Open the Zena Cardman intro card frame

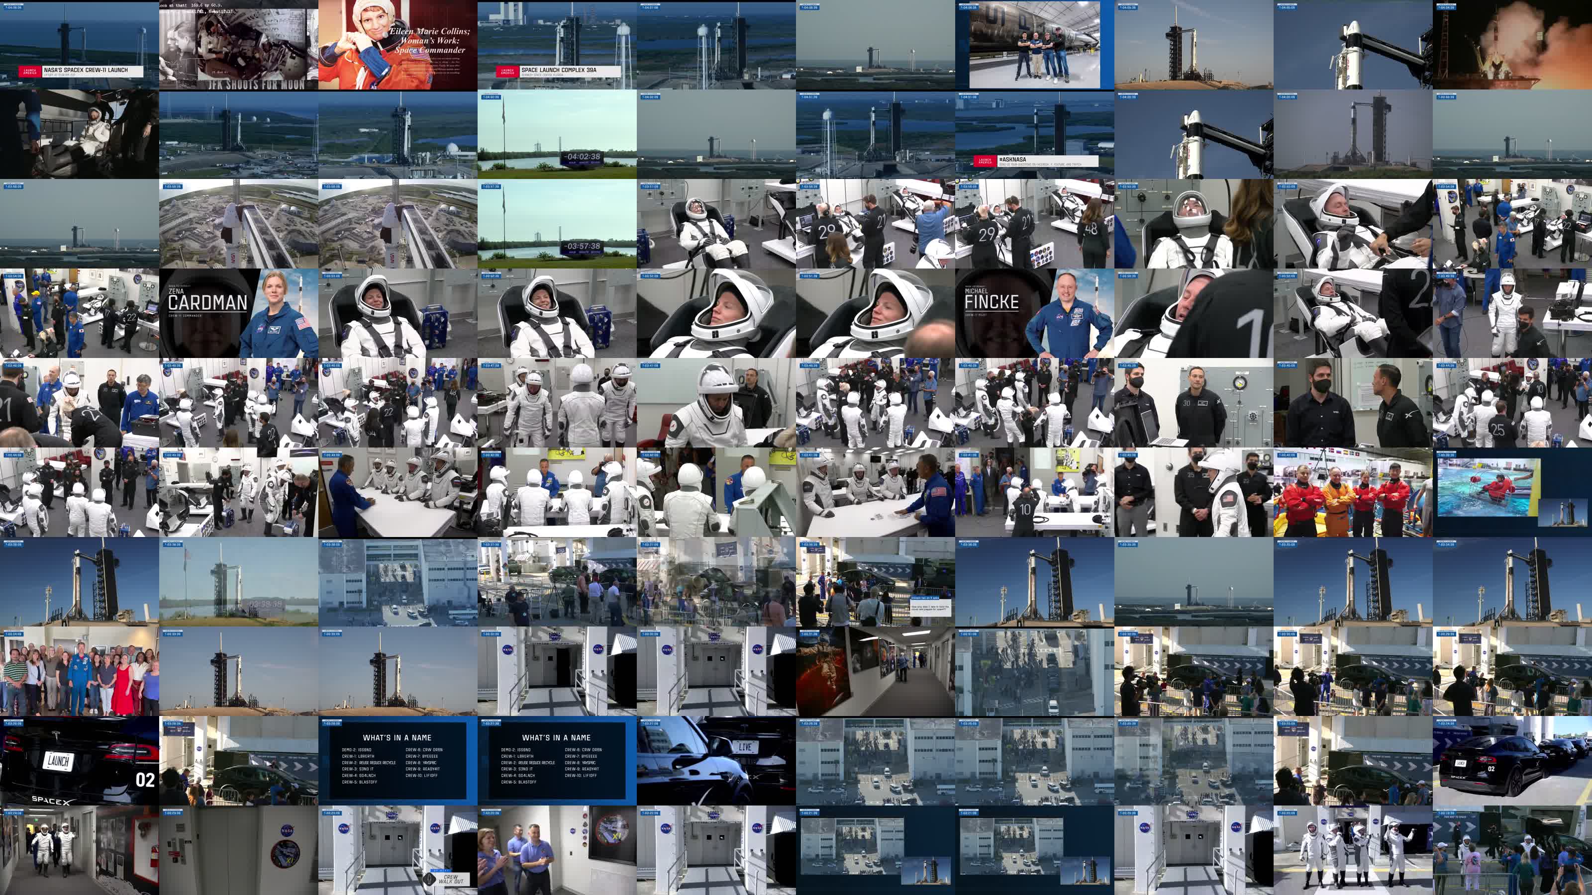tap(239, 313)
